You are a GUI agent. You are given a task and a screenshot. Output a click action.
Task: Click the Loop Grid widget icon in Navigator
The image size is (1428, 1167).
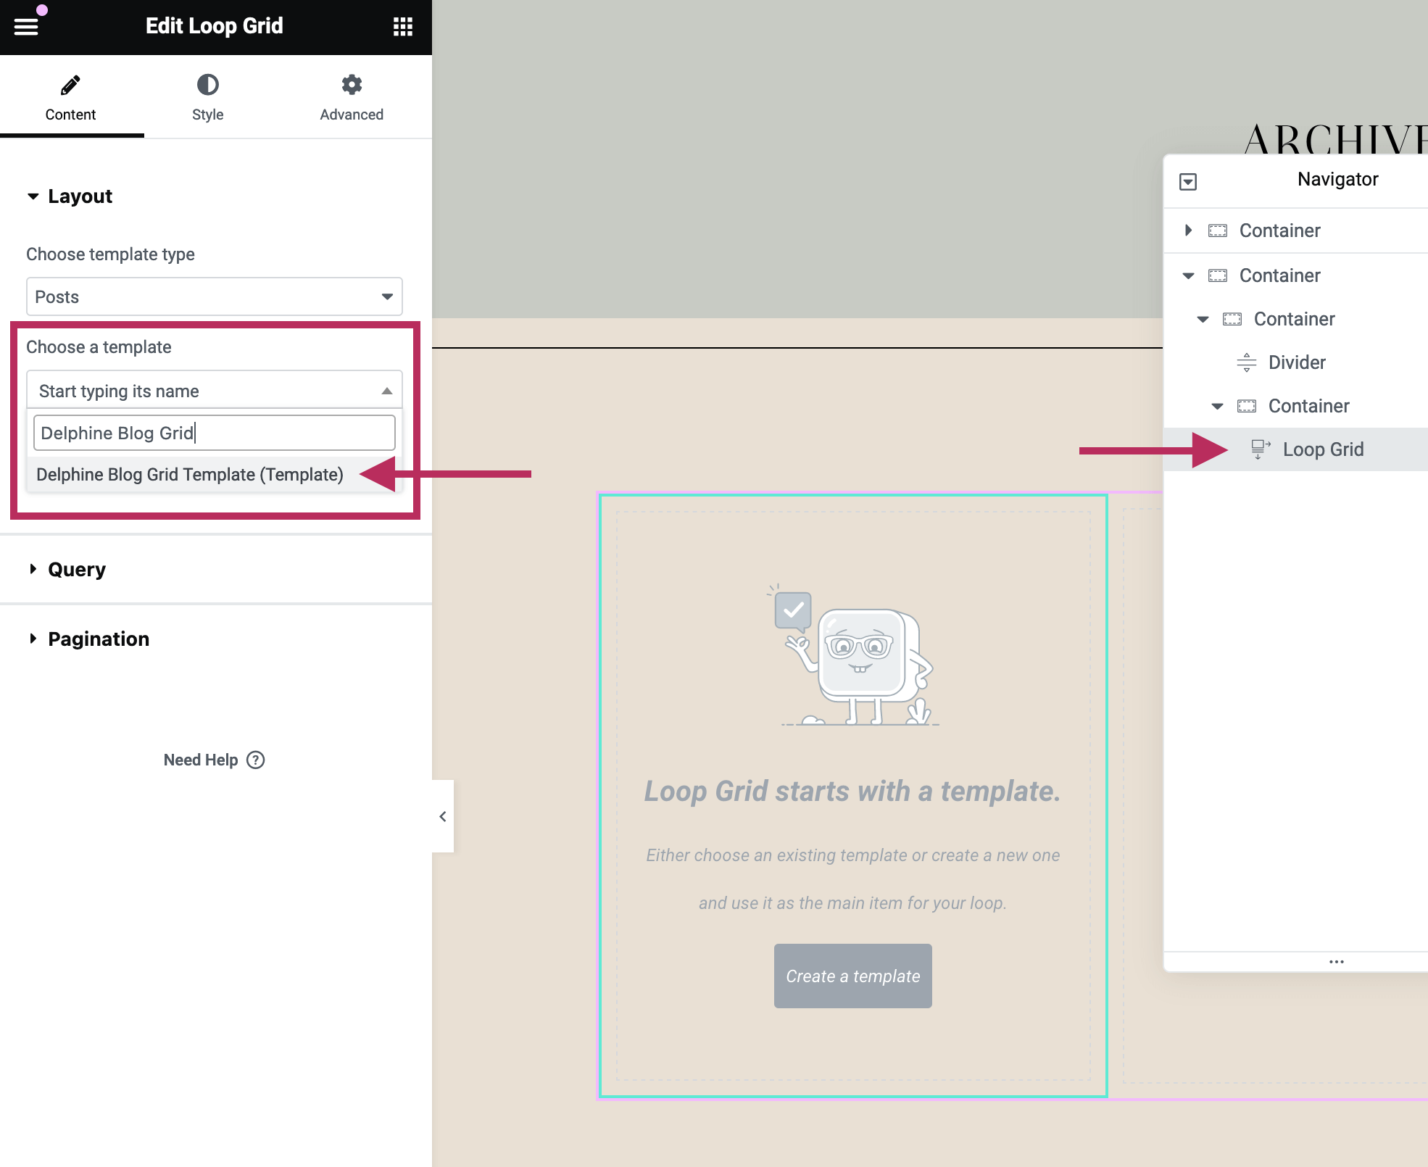tap(1261, 449)
